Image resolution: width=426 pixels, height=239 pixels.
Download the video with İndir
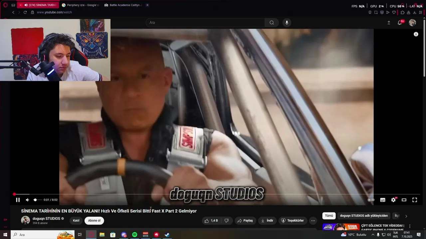tap(267, 220)
